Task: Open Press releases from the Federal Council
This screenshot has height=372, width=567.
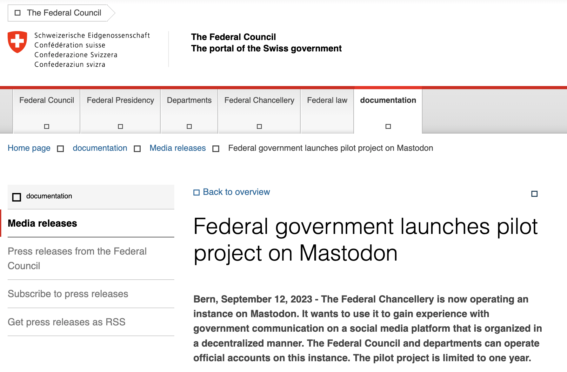Action: point(91,258)
